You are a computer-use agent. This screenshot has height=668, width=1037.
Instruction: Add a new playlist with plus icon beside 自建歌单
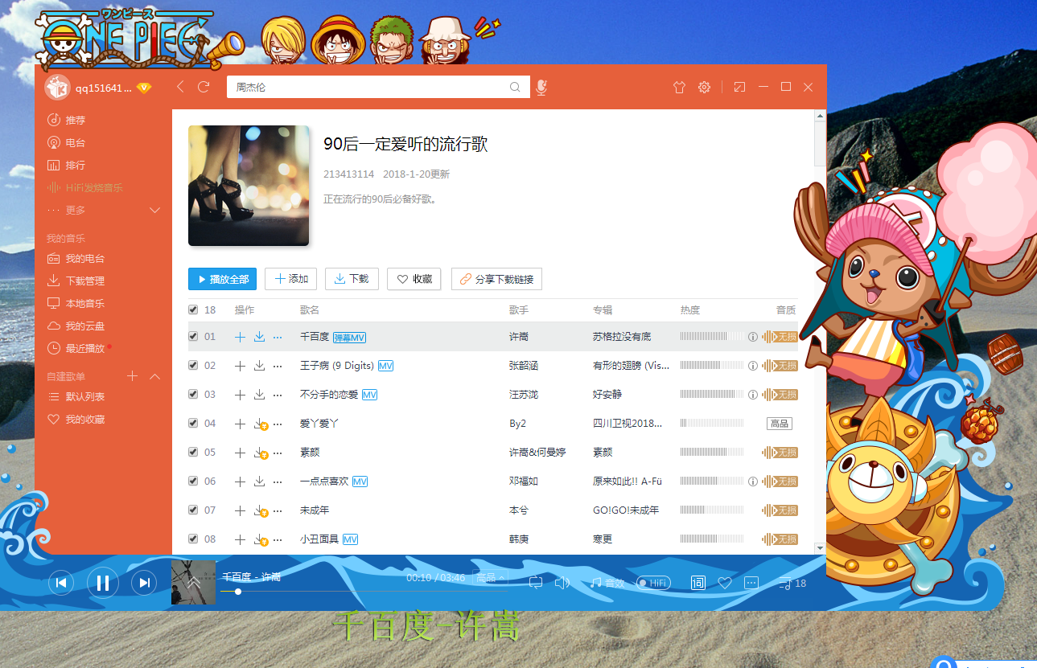[133, 376]
